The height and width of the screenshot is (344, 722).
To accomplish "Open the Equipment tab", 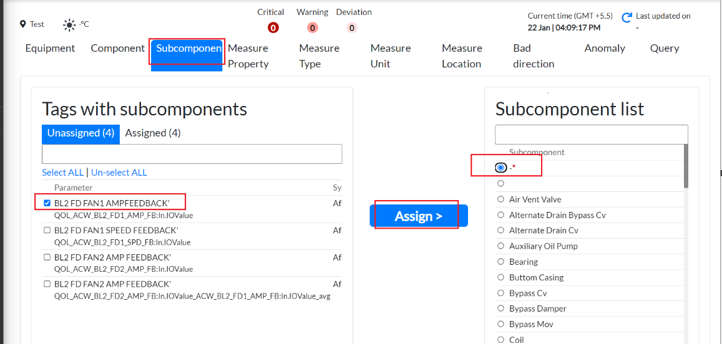I will [50, 48].
